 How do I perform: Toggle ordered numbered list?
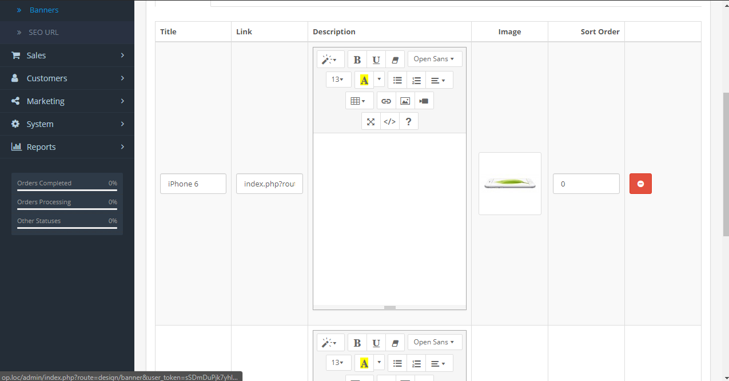click(x=416, y=80)
